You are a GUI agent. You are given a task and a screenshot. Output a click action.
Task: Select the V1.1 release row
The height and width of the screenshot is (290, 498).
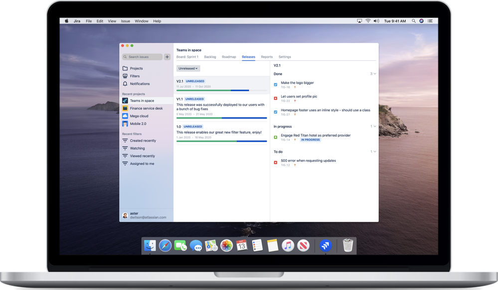222,108
